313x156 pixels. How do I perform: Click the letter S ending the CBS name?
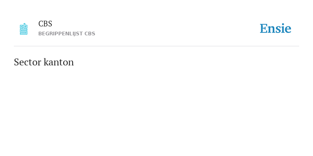pyautogui.click(x=50, y=24)
